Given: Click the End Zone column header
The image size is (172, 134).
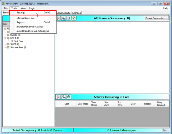Looking at the screenshot, I should pos(123,104).
